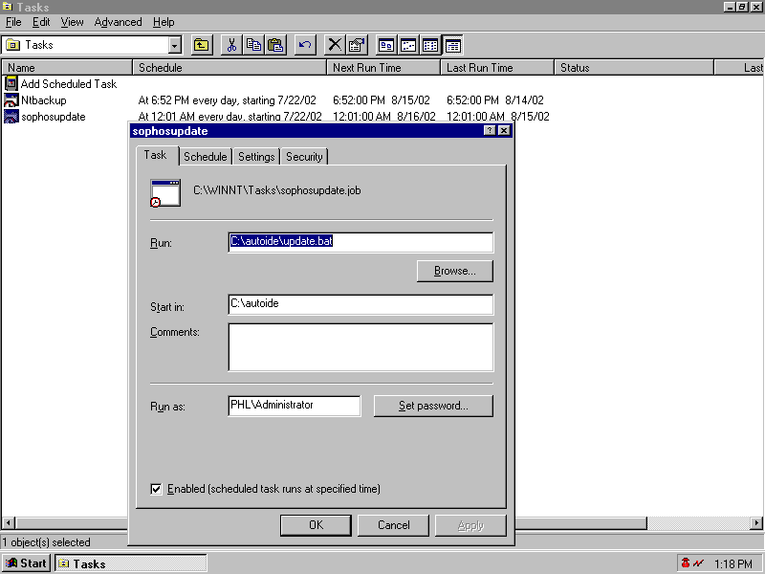Toggle the Enabled scheduled task checkbox
The width and height of the screenshot is (765, 574).
156,489
